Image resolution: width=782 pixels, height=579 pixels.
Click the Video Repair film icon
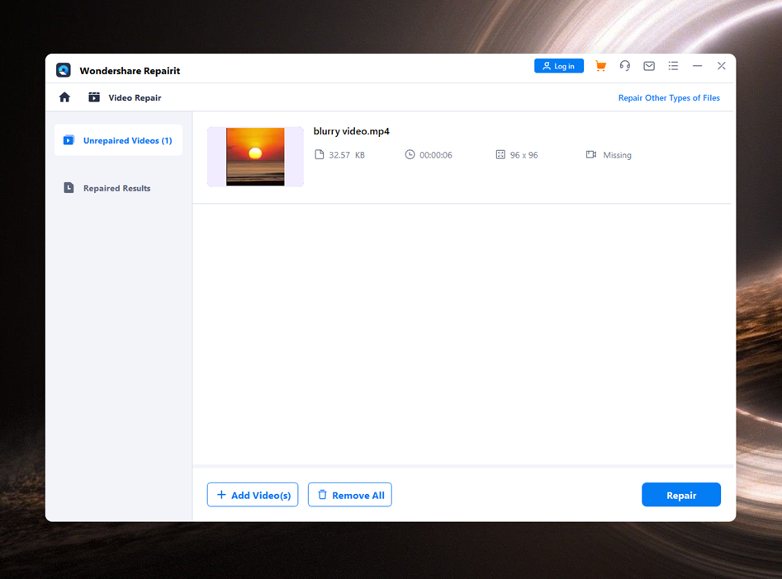[x=94, y=97]
